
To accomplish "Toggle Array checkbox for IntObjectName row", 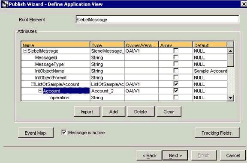I will coord(176,71).
